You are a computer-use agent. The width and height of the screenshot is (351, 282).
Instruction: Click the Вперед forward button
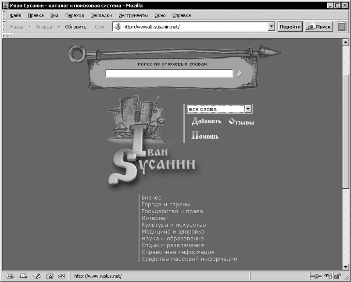(x=44, y=27)
